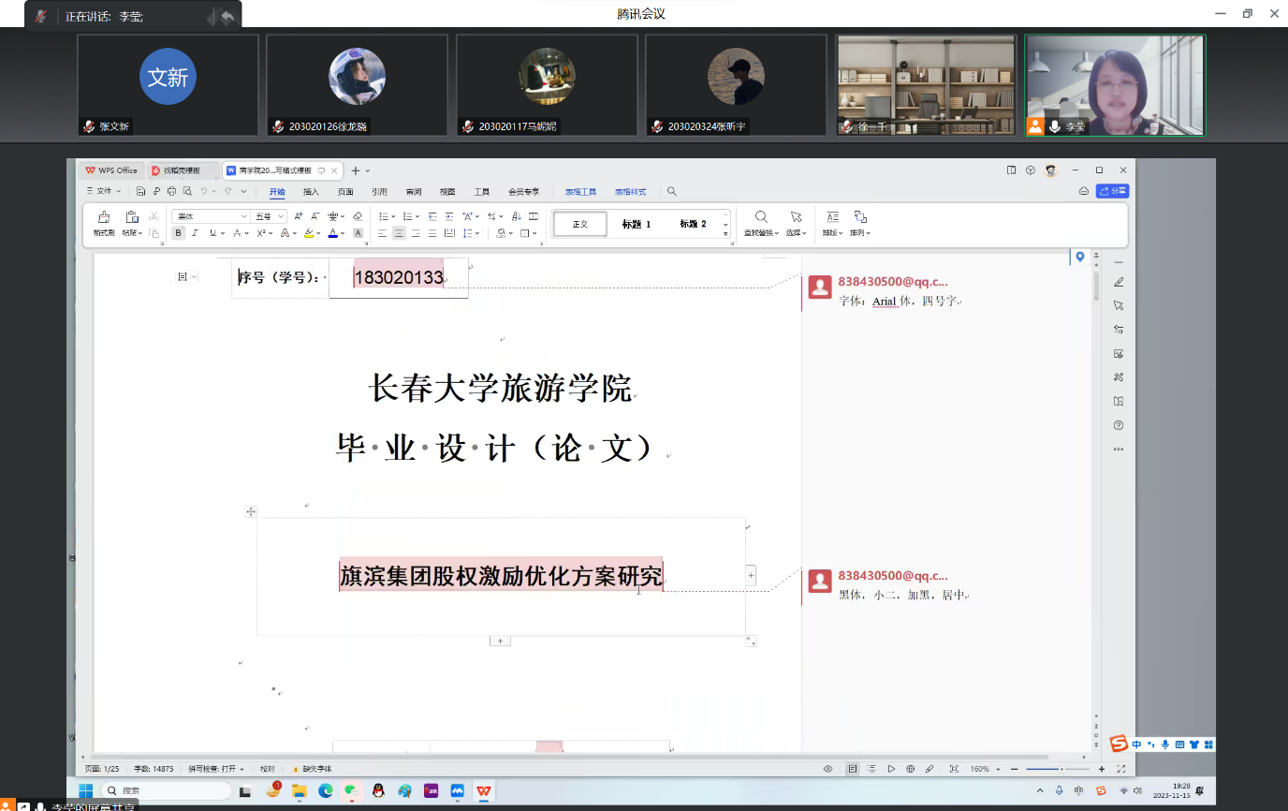Toggle Bold formatting button
Screen dimensions: 1288x811
click(x=178, y=232)
